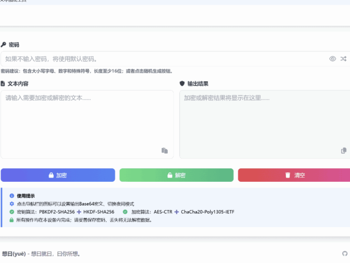
Task: Click the green check before 密钥算法
Action: coord(12,212)
